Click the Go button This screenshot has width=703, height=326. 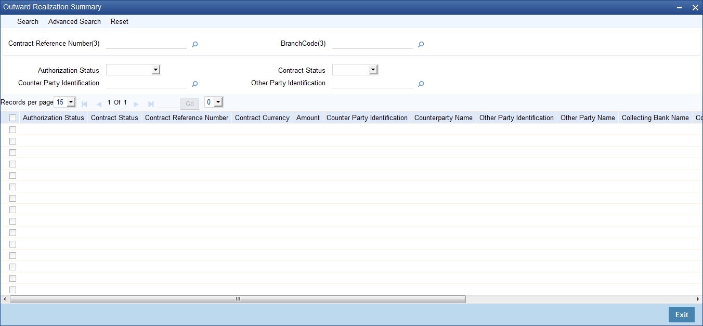(190, 103)
